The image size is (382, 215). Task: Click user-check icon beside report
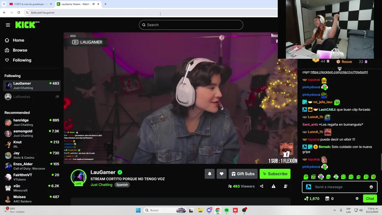click(x=285, y=186)
